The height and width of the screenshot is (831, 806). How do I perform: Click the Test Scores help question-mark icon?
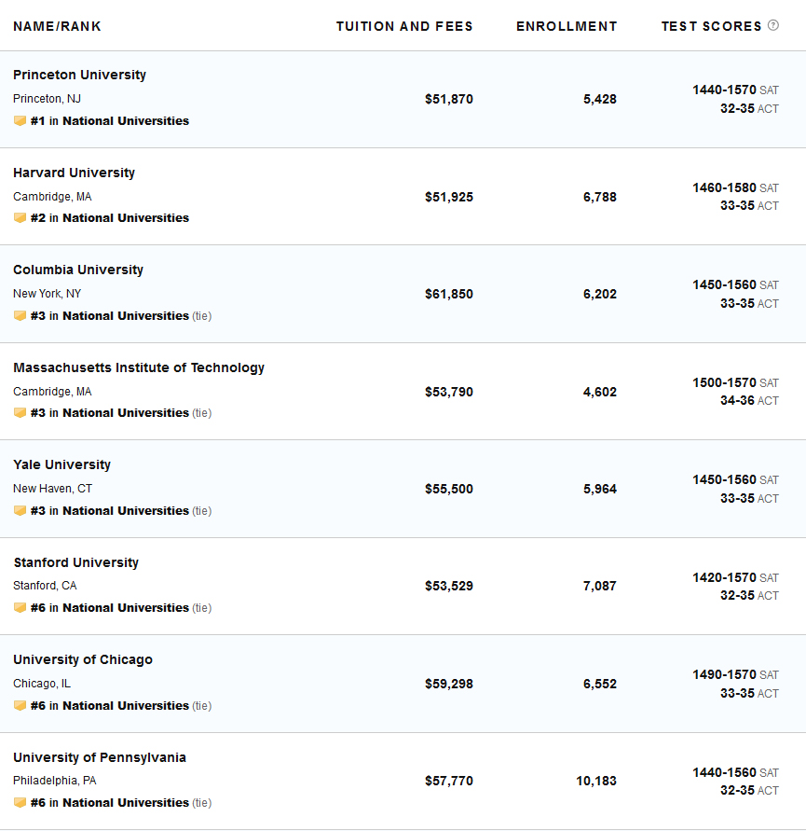[773, 26]
